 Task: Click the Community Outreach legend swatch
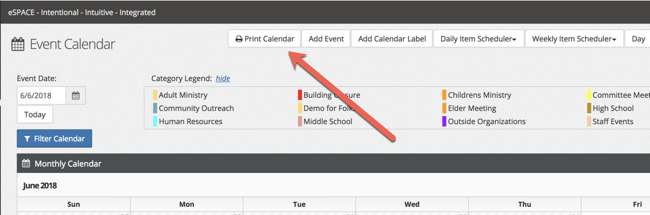point(155,108)
